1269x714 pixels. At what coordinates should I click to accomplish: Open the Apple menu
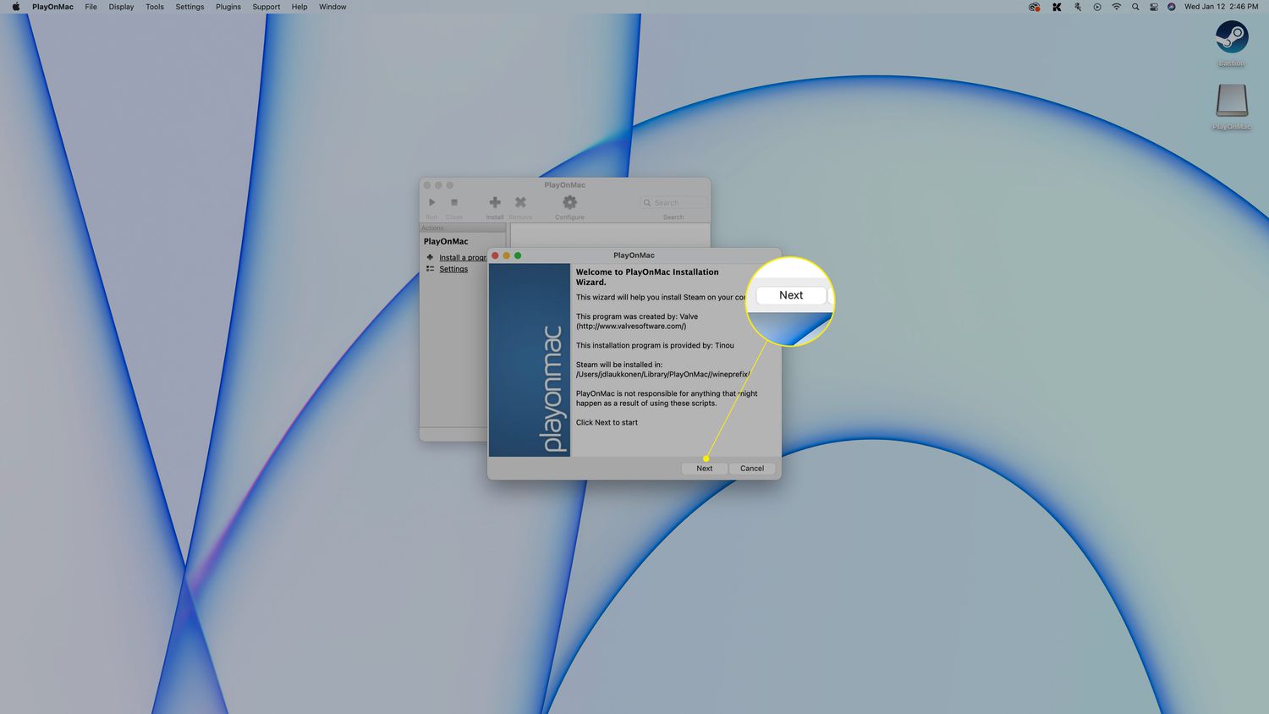[15, 7]
